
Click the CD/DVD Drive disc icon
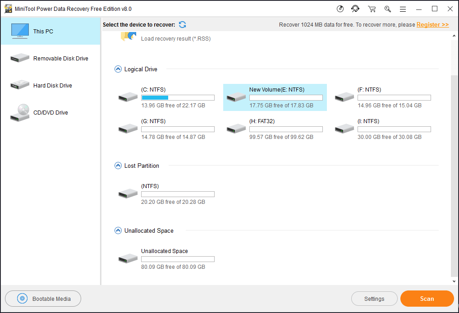(x=19, y=113)
